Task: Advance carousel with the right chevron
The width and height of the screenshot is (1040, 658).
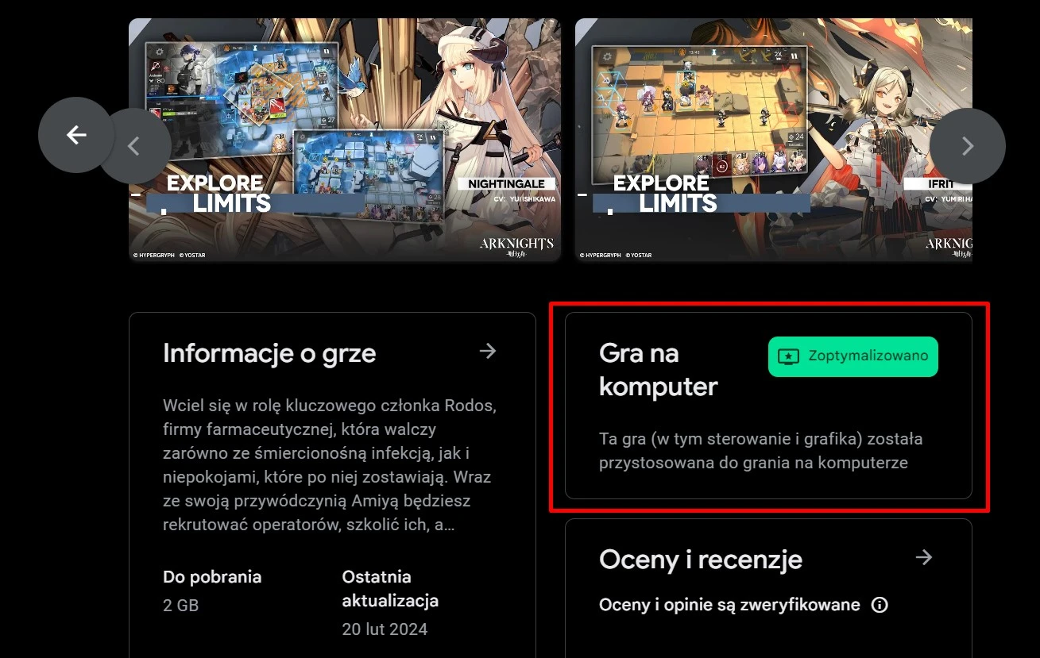Action: 968,146
